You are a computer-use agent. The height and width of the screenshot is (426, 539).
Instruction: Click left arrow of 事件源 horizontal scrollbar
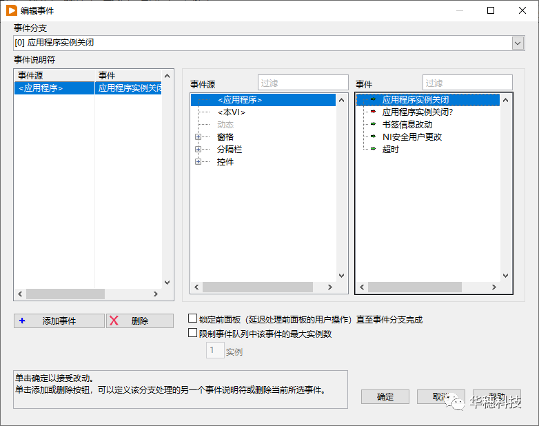pos(196,287)
